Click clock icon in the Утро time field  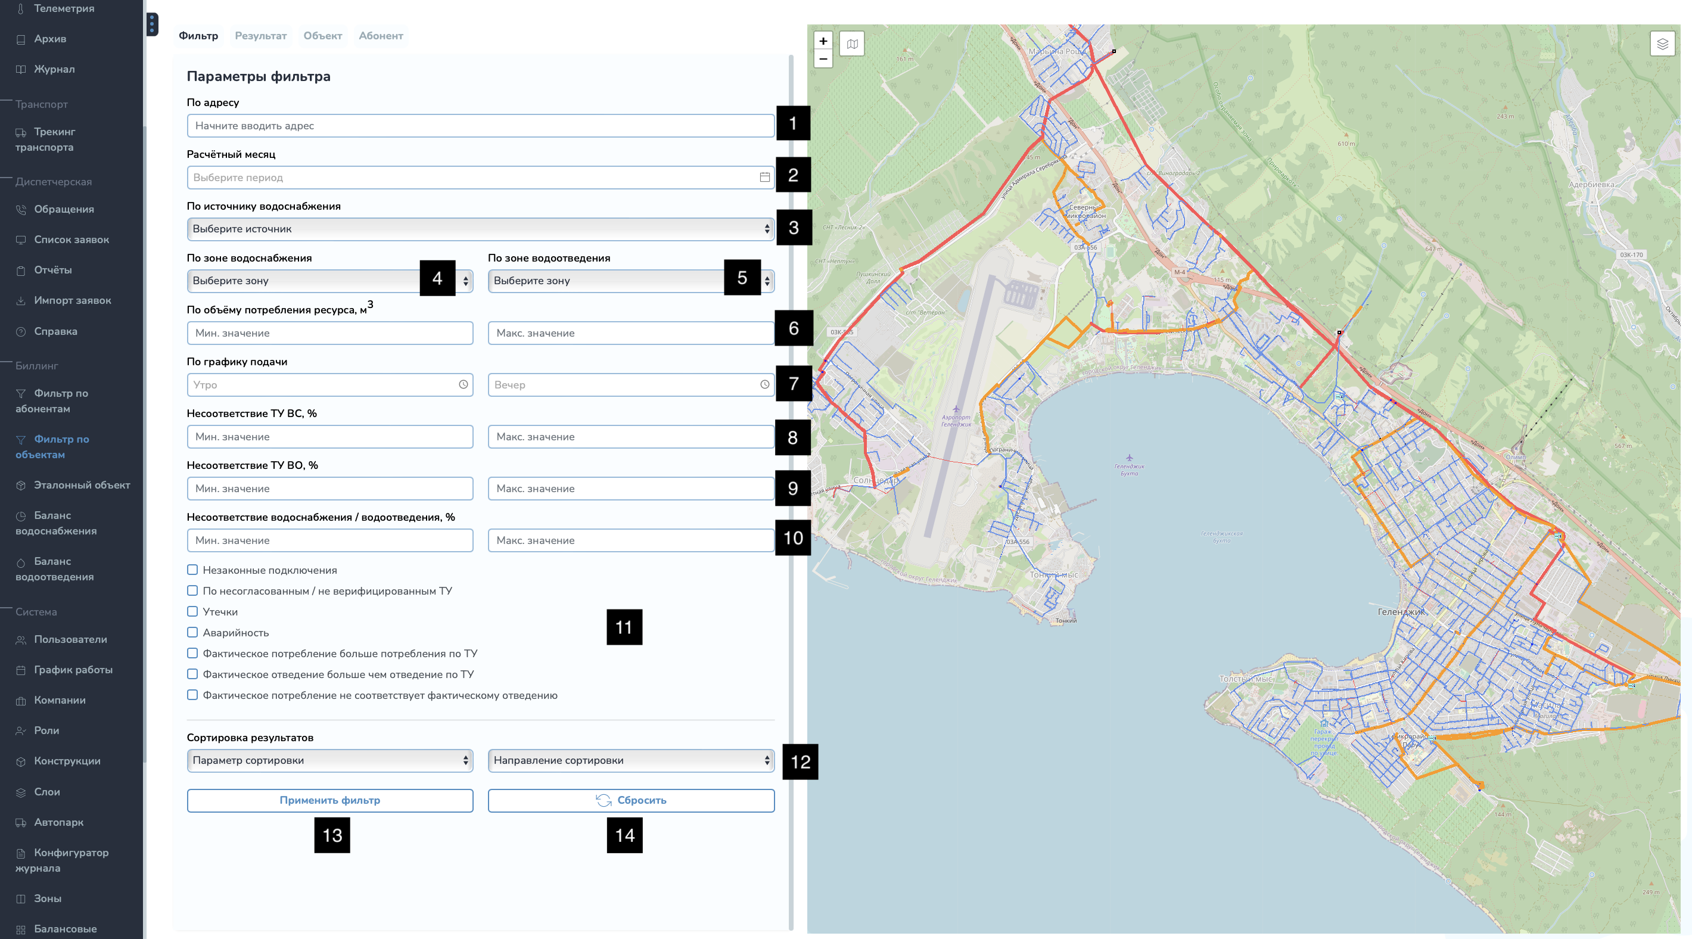[463, 384]
